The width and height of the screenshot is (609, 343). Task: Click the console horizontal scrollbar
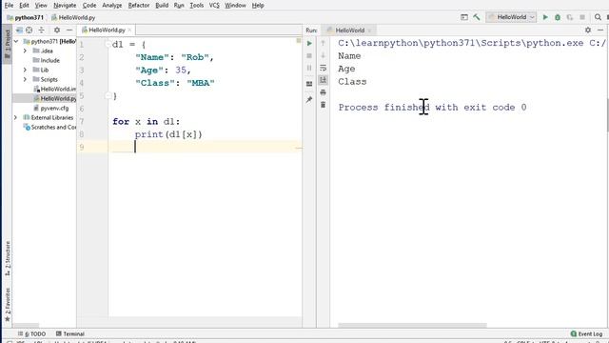click(412, 326)
